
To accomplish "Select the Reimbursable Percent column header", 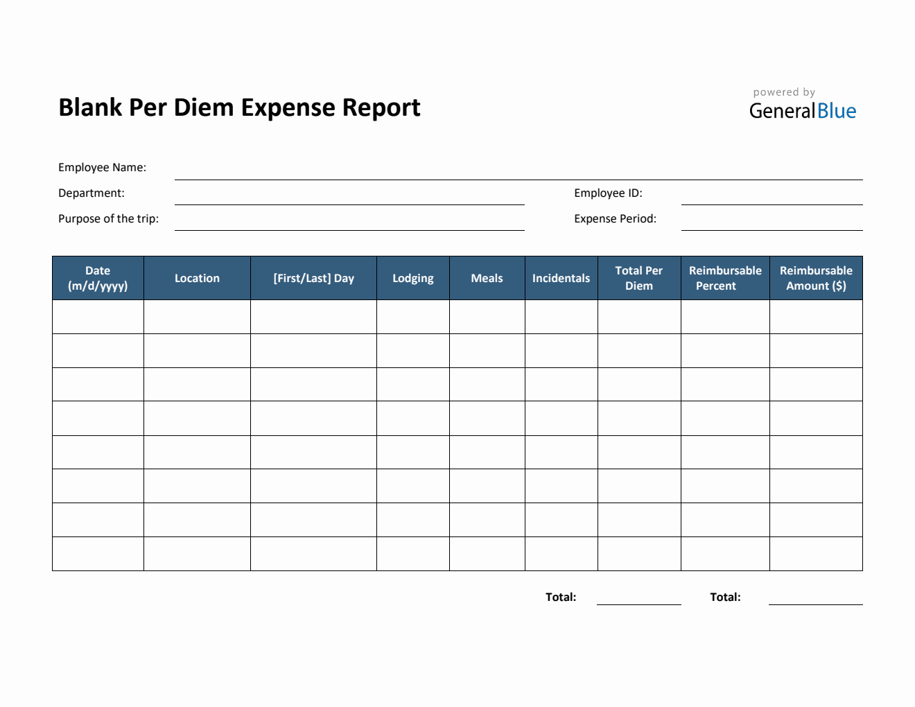I will [x=724, y=277].
